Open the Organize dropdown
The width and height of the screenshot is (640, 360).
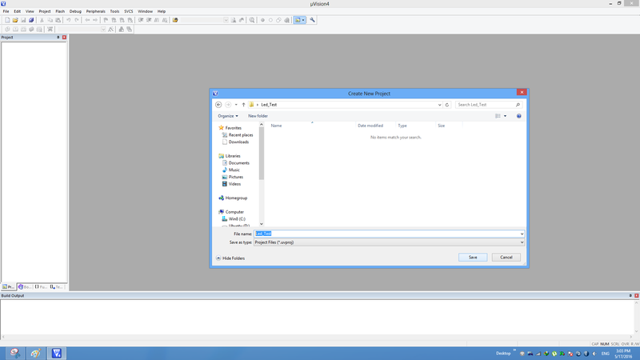click(x=228, y=116)
